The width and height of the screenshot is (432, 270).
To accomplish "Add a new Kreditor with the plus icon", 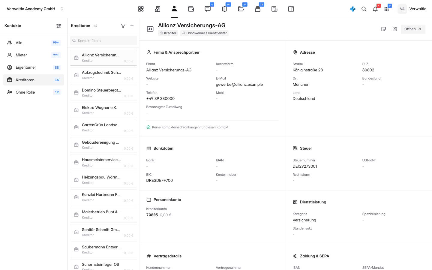I will [132, 26].
